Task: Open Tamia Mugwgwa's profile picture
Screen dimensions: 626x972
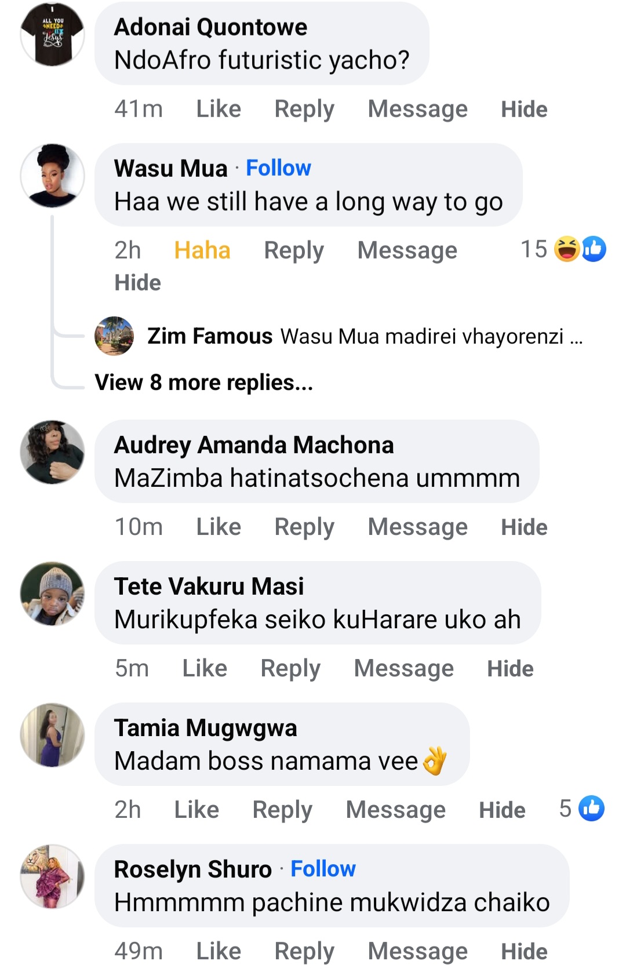Action: [52, 735]
